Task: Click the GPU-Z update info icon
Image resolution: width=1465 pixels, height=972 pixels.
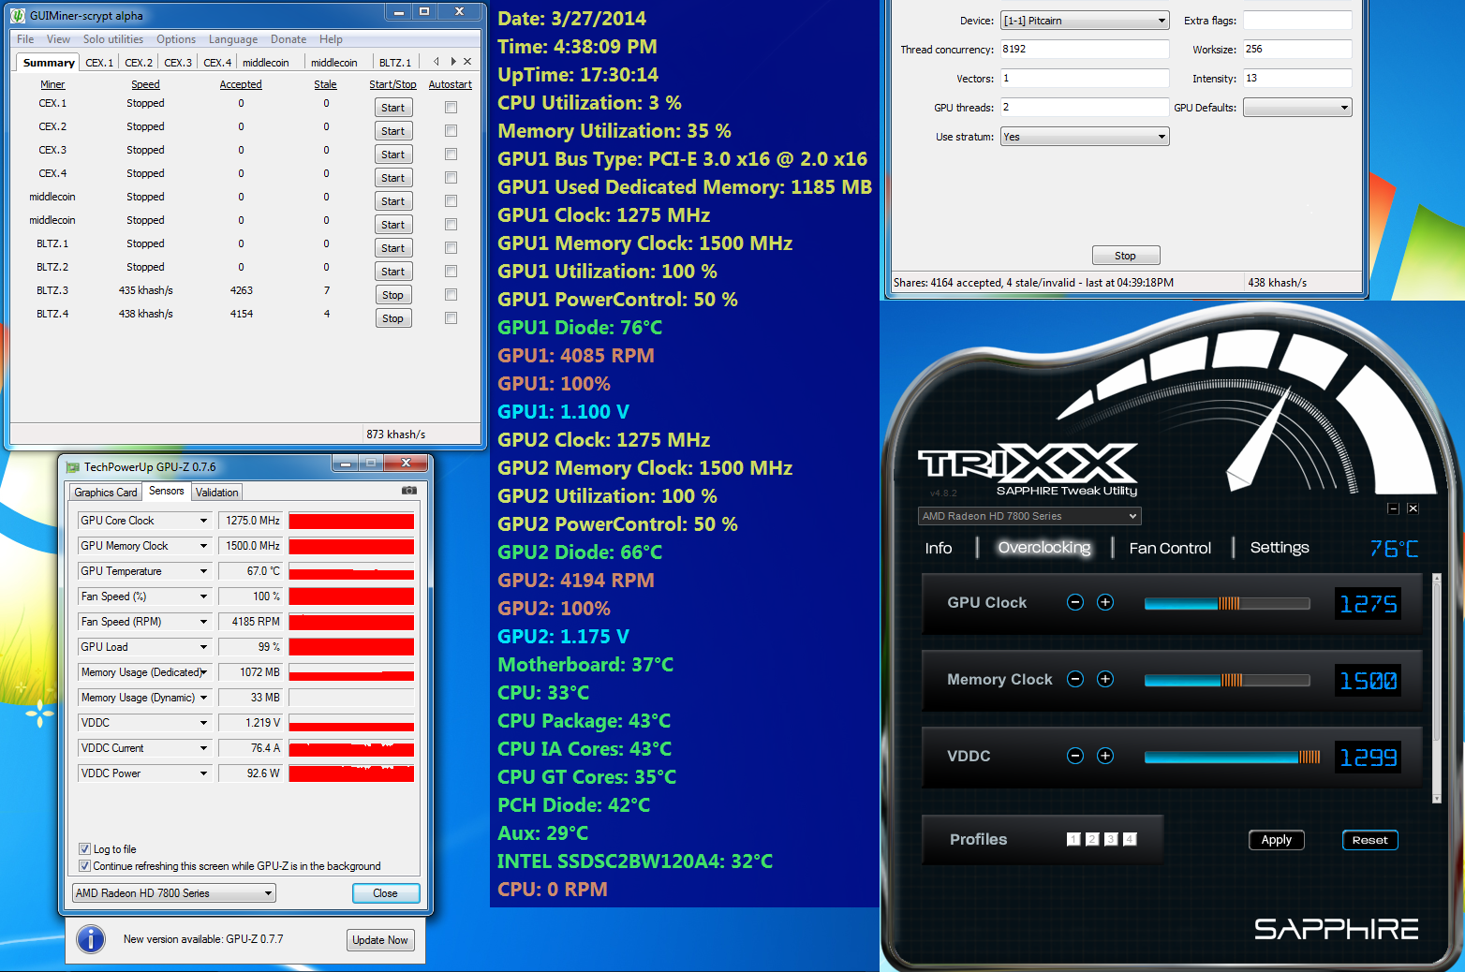Action: (x=91, y=938)
